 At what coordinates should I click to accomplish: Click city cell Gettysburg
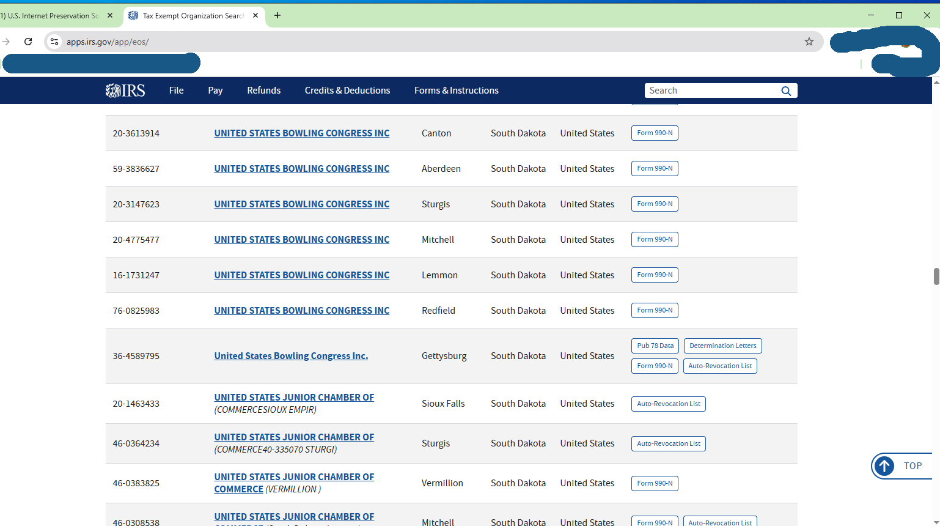point(444,356)
